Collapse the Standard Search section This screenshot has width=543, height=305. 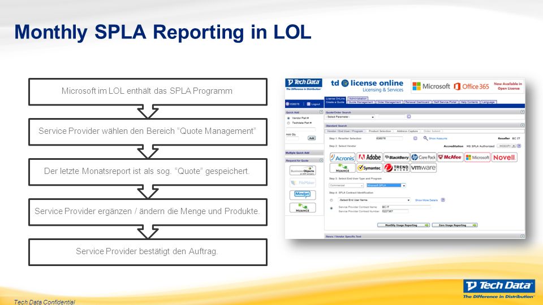[522, 125]
